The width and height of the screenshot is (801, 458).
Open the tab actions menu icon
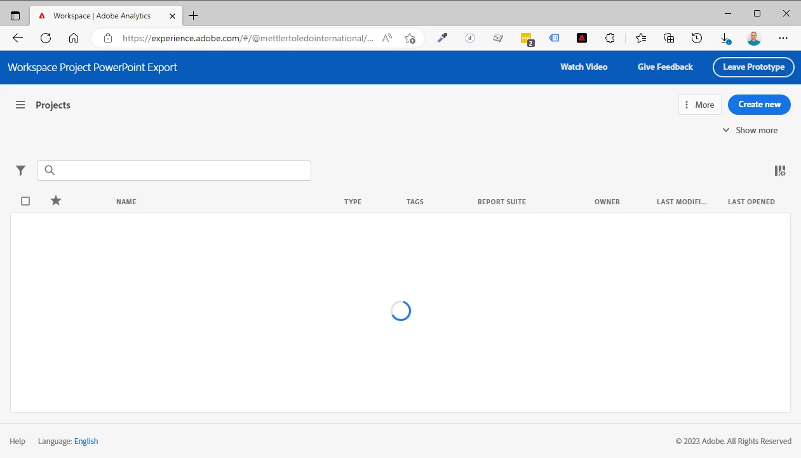(15, 16)
